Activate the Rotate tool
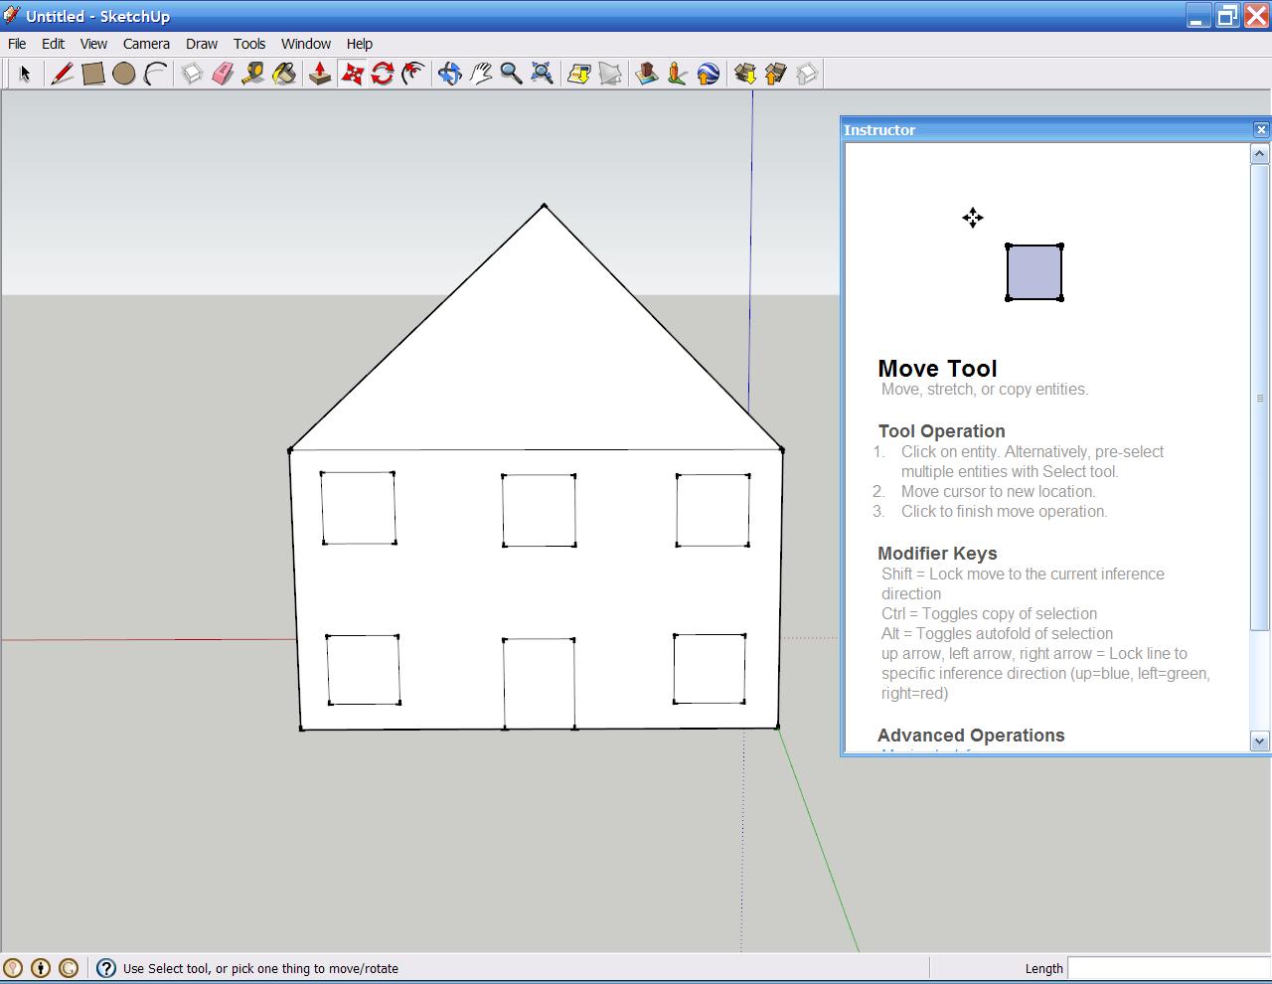1272x984 pixels. point(383,73)
